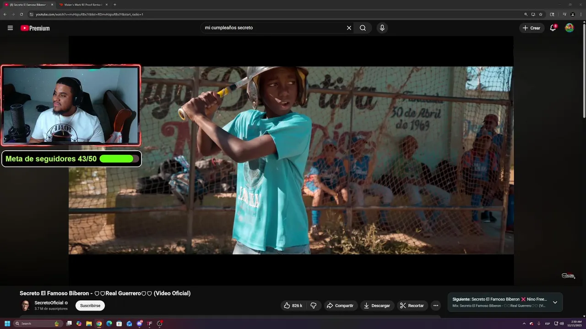This screenshot has width=586, height=329.
Task: Open the SecretoOficial channel name link
Action: click(x=49, y=303)
